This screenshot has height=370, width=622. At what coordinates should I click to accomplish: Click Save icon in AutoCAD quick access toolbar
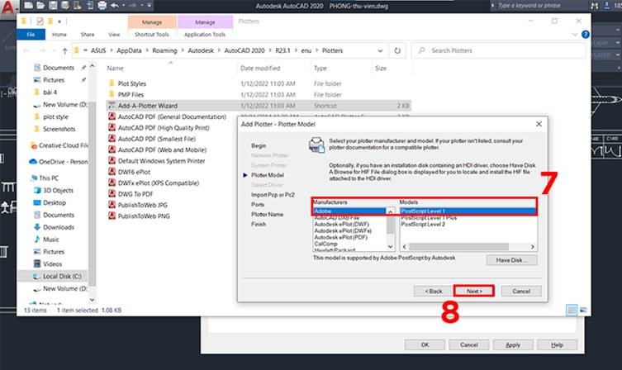53,6
